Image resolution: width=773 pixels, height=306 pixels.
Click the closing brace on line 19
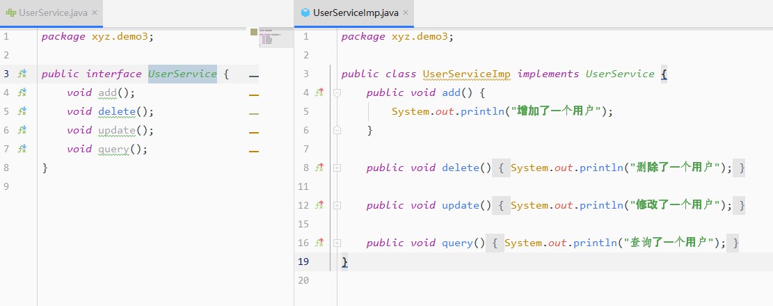coord(344,261)
